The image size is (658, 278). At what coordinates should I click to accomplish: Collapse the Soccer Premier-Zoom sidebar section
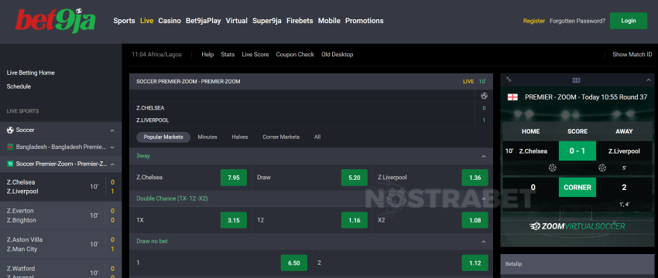click(112, 164)
